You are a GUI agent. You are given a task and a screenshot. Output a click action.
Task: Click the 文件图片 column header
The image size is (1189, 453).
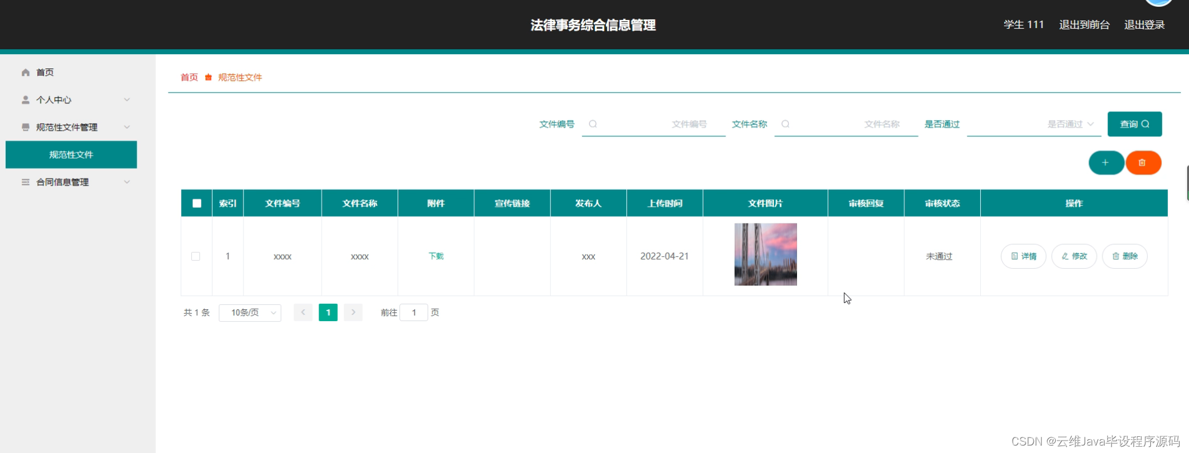coord(765,203)
